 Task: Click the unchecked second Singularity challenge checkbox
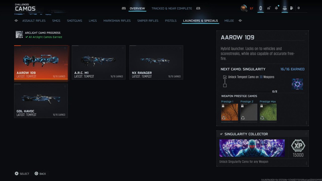coord(225,85)
